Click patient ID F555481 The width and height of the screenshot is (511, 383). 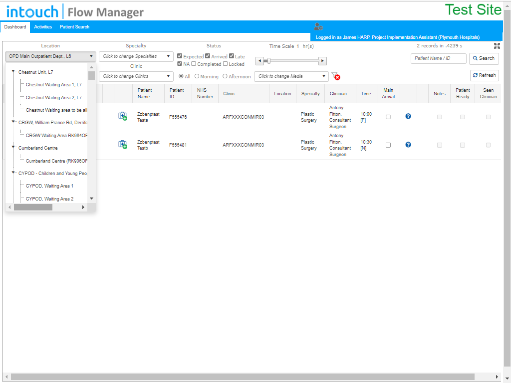tap(178, 145)
